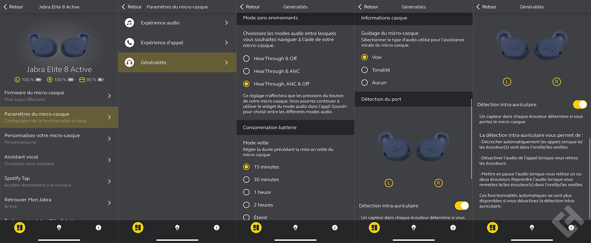This screenshot has width=591, height=243.
Task: Open Spotify Tap chevron
Action: (x=109, y=181)
